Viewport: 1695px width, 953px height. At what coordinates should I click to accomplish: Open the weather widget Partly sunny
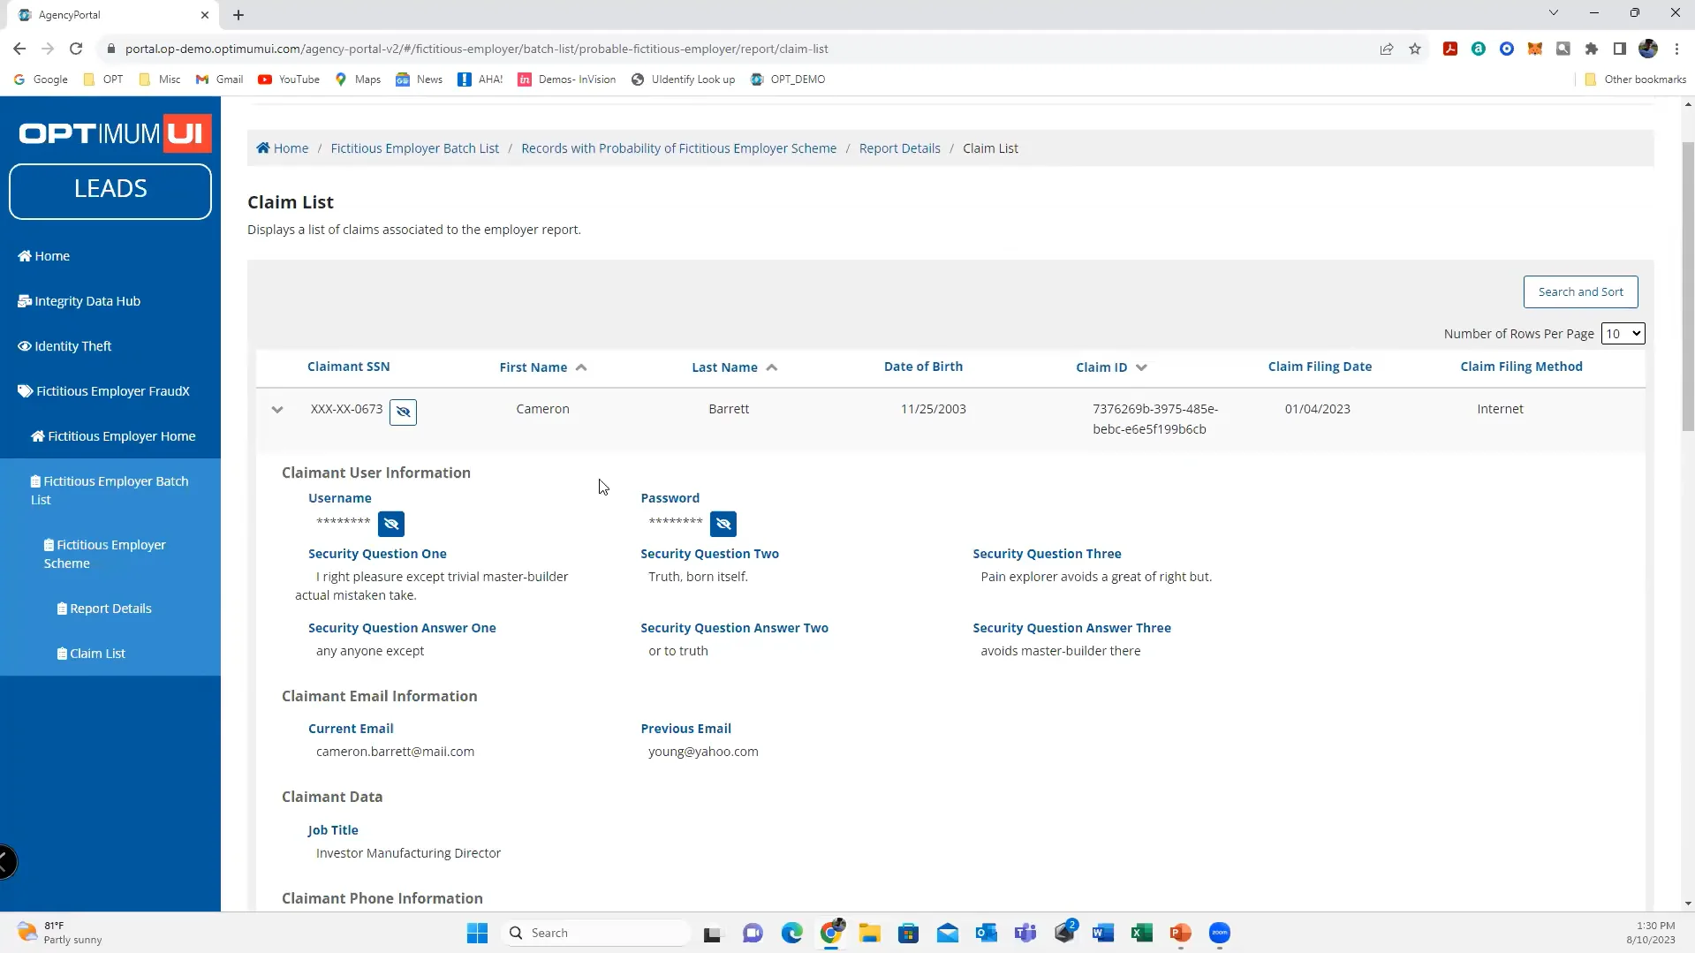click(x=60, y=933)
